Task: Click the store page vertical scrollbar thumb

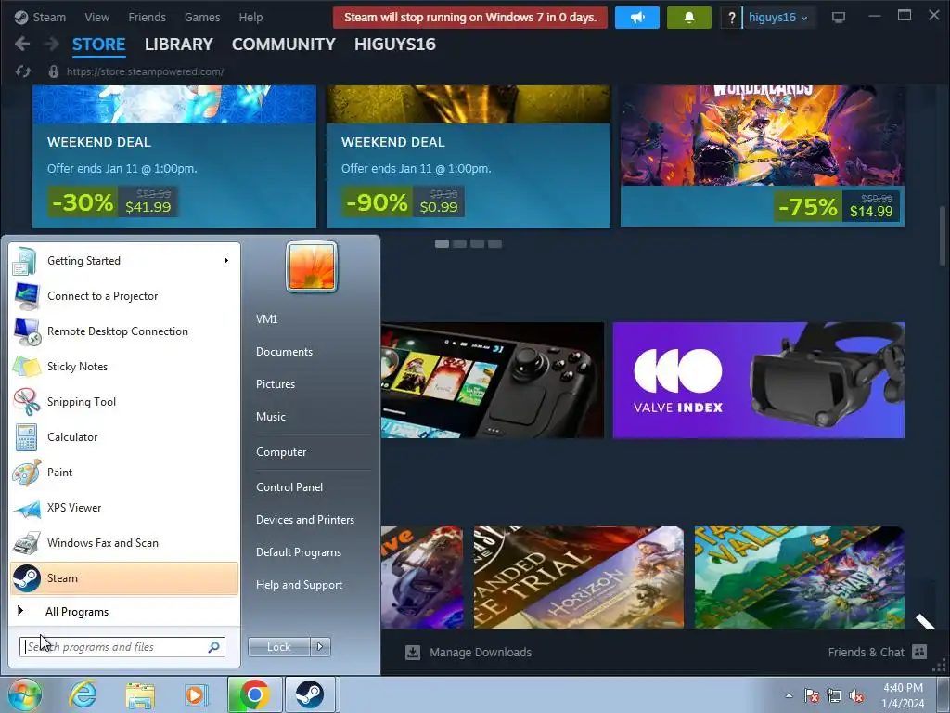Action: [x=943, y=236]
